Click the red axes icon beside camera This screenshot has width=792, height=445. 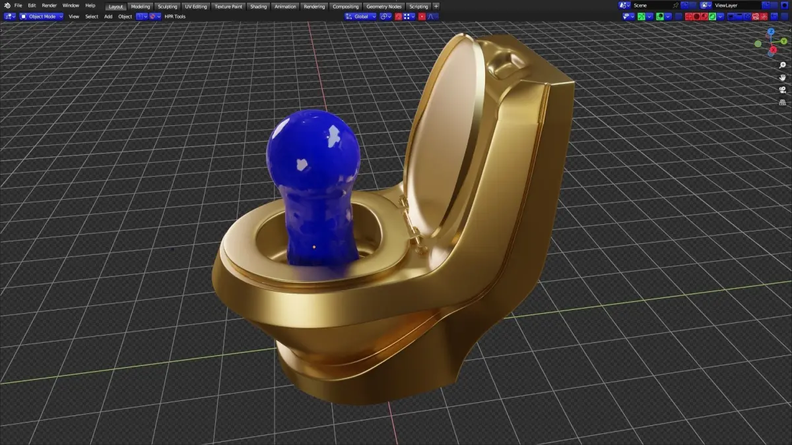(764, 16)
